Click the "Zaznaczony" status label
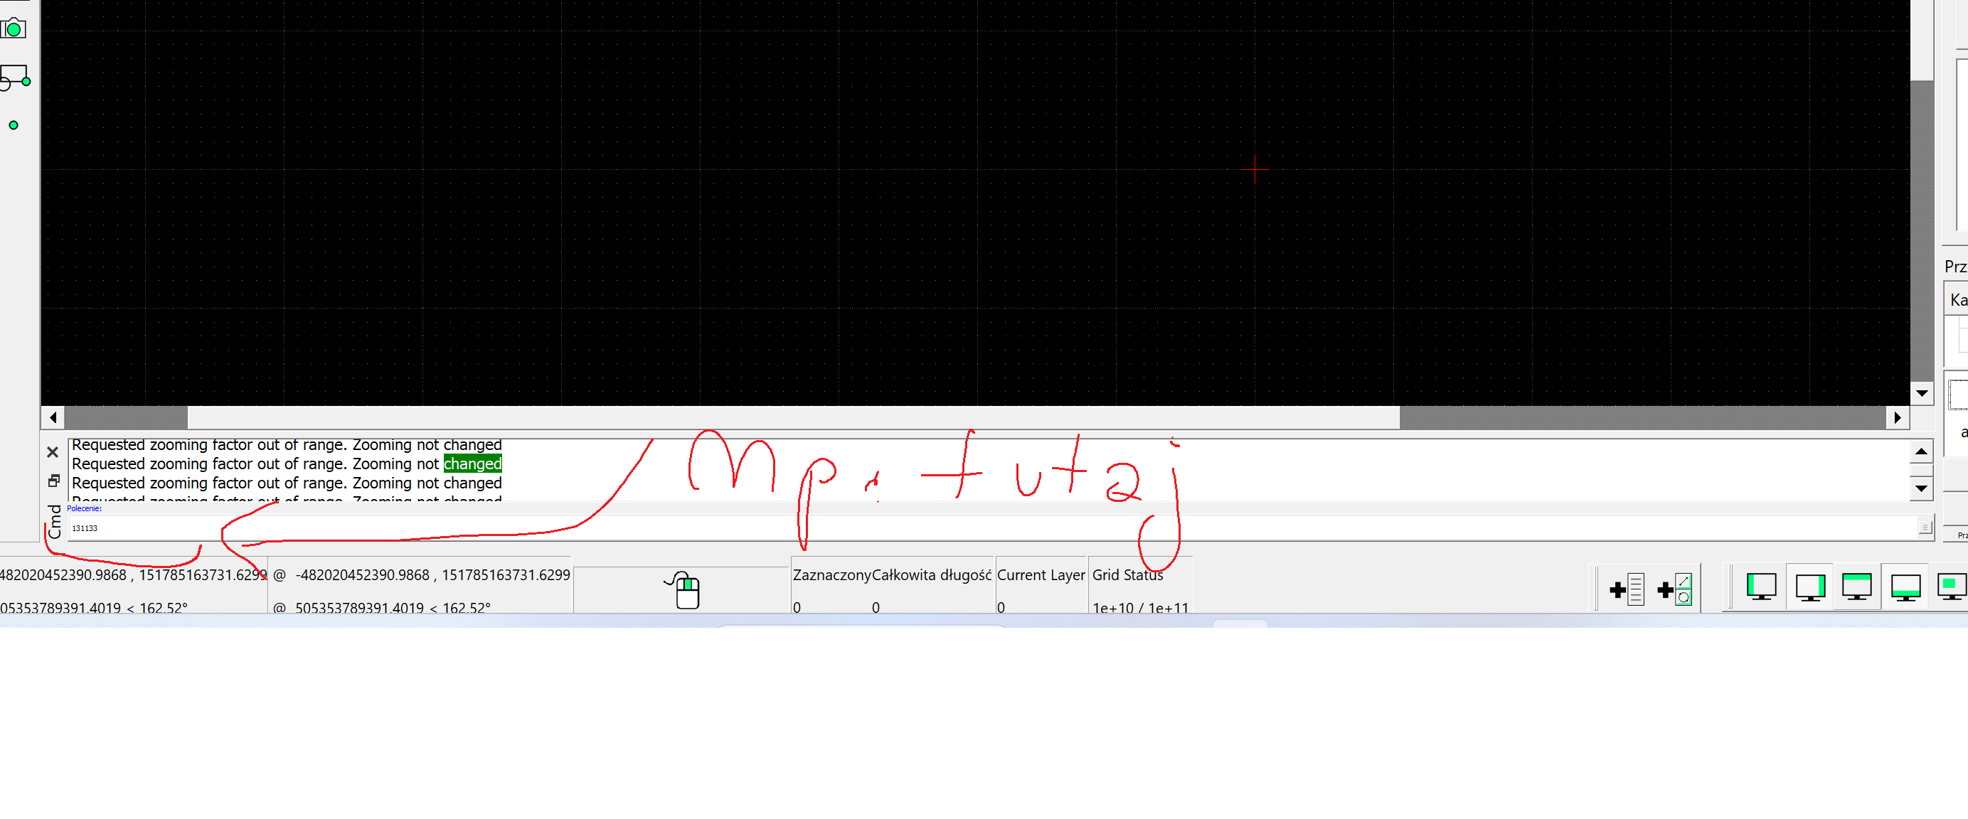This screenshot has height=819, width=1968. click(x=832, y=574)
